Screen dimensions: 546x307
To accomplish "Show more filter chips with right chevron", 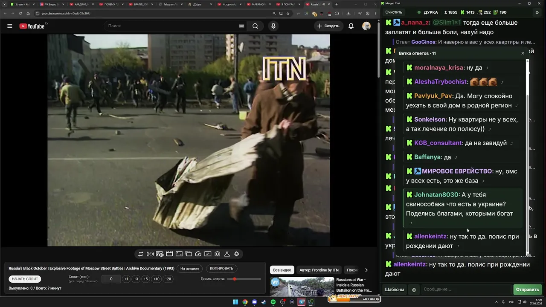I will point(366,270).
